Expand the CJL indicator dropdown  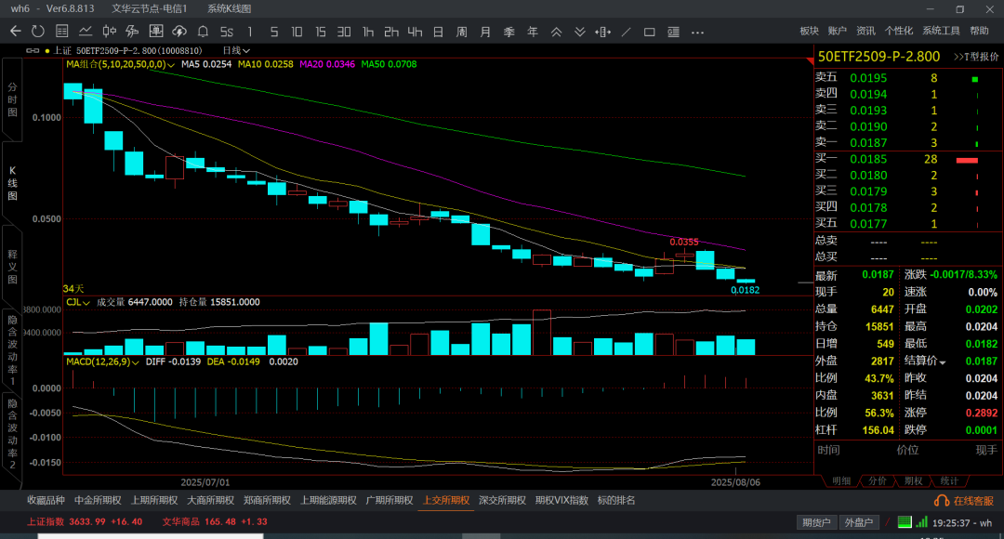point(86,302)
